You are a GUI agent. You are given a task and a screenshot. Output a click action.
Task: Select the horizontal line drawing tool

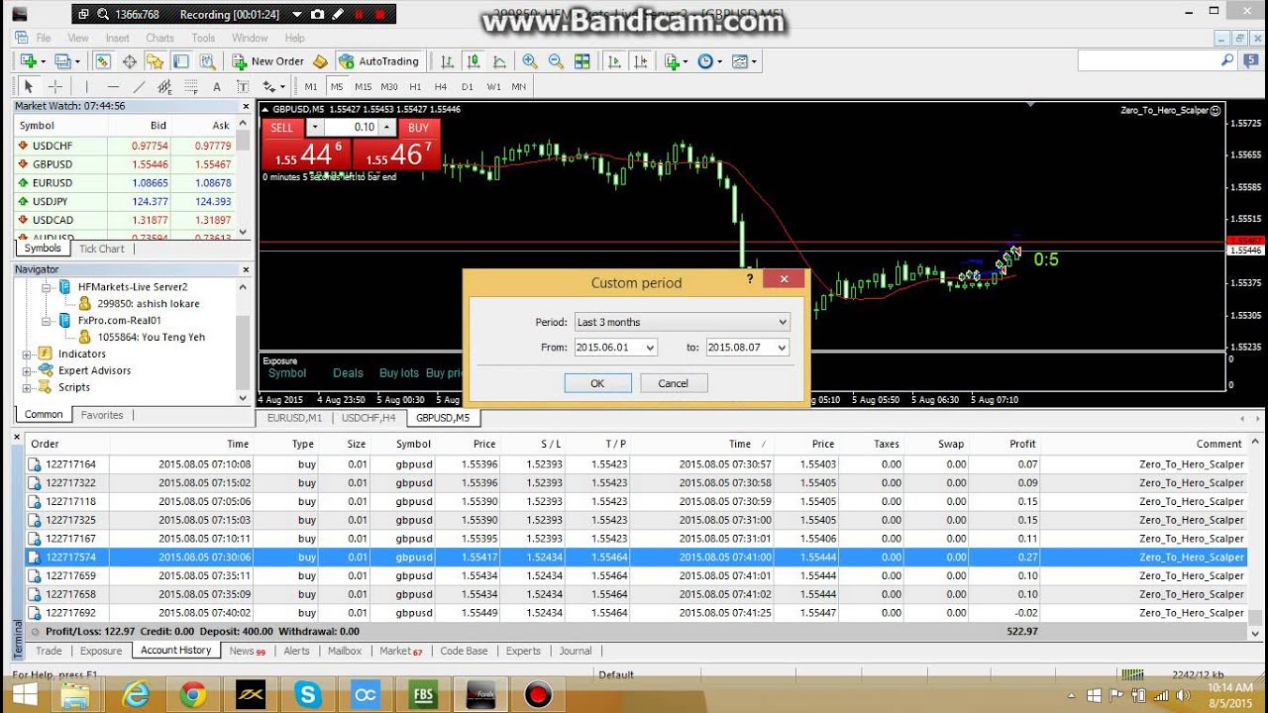112,86
